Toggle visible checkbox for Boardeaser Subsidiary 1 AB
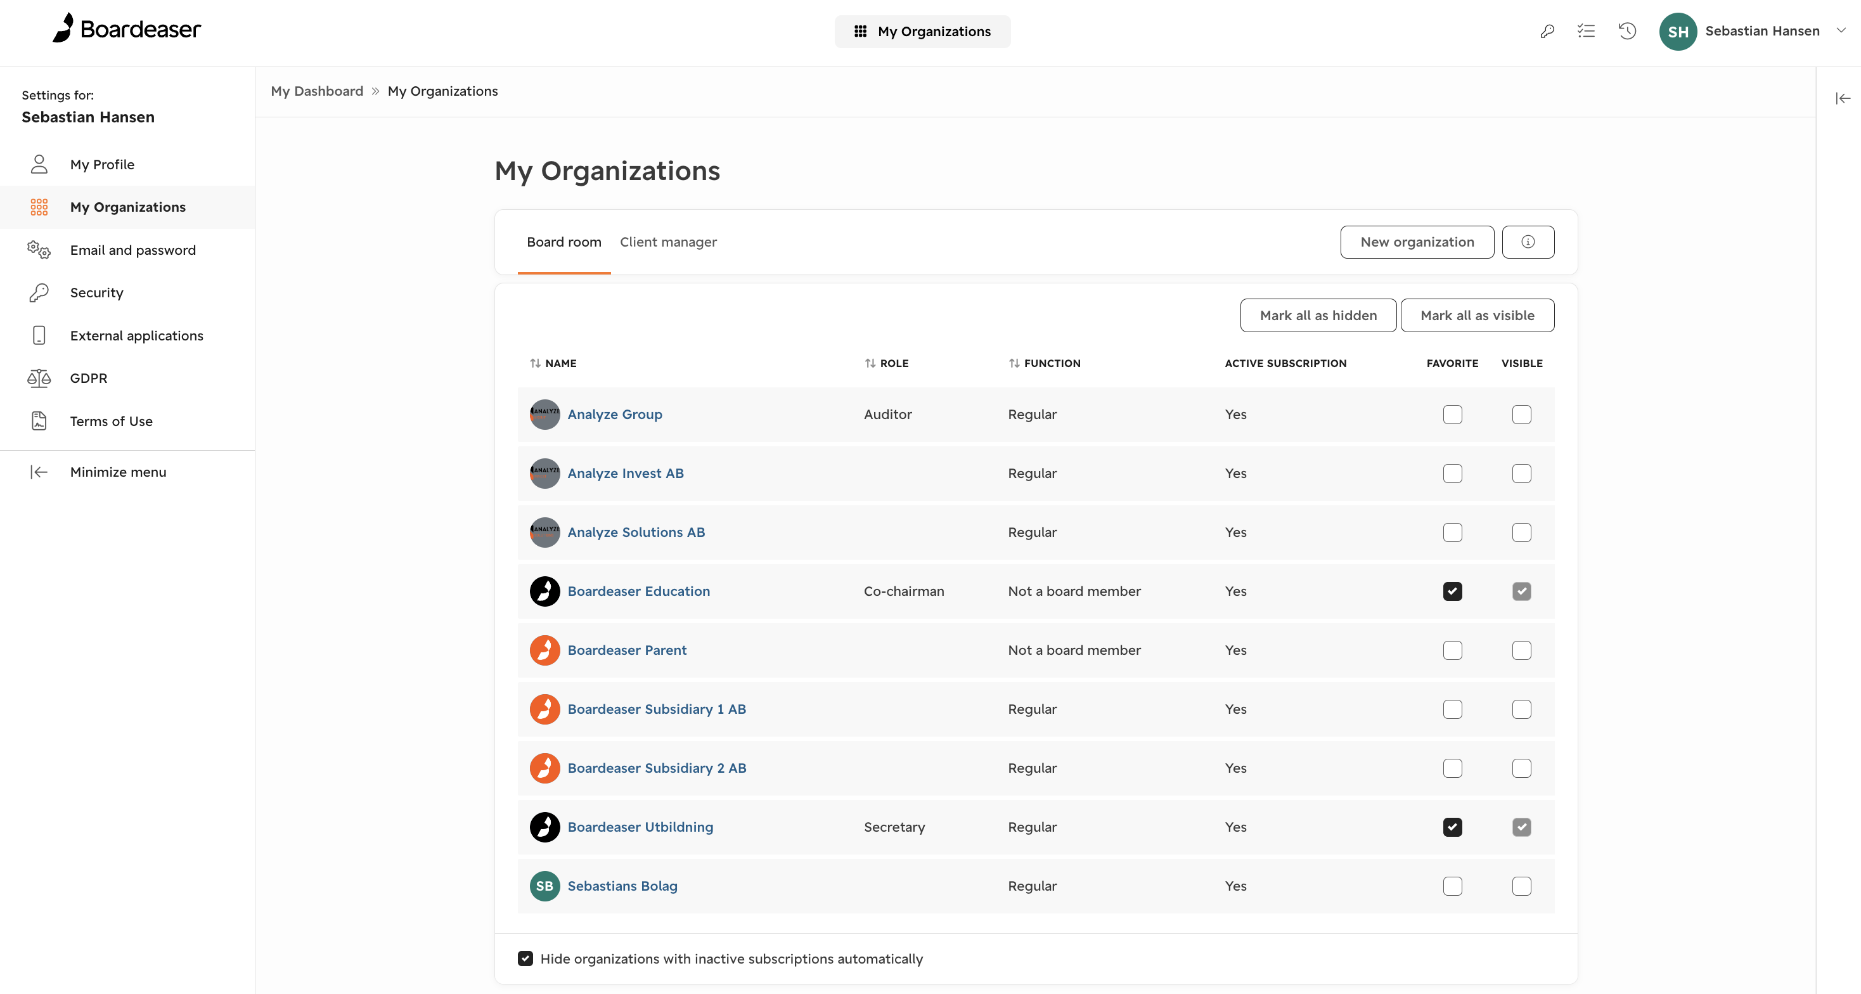Image resolution: width=1861 pixels, height=994 pixels. click(x=1521, y=709)
